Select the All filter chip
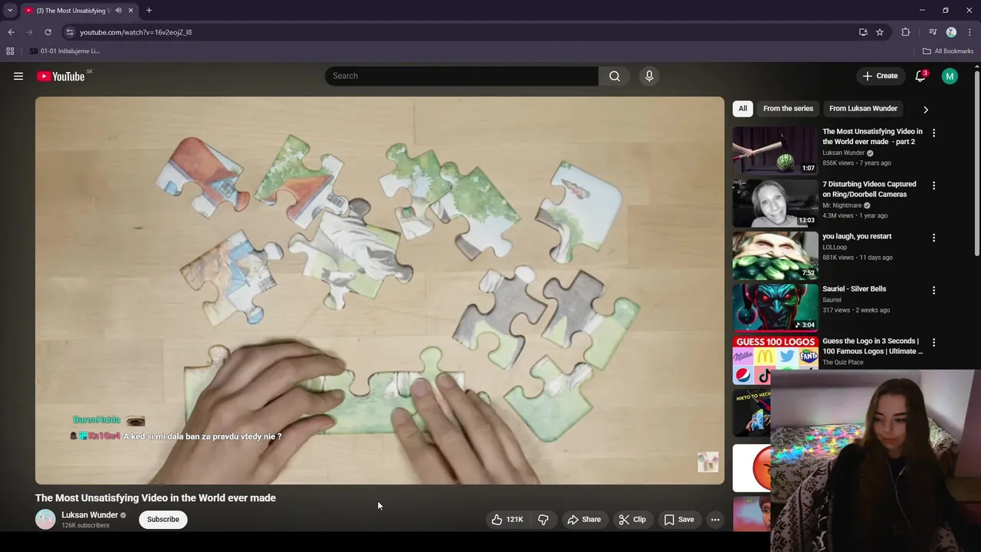Image resolution: width=981 pixels, height=552 pixels. tap(743, 108)
